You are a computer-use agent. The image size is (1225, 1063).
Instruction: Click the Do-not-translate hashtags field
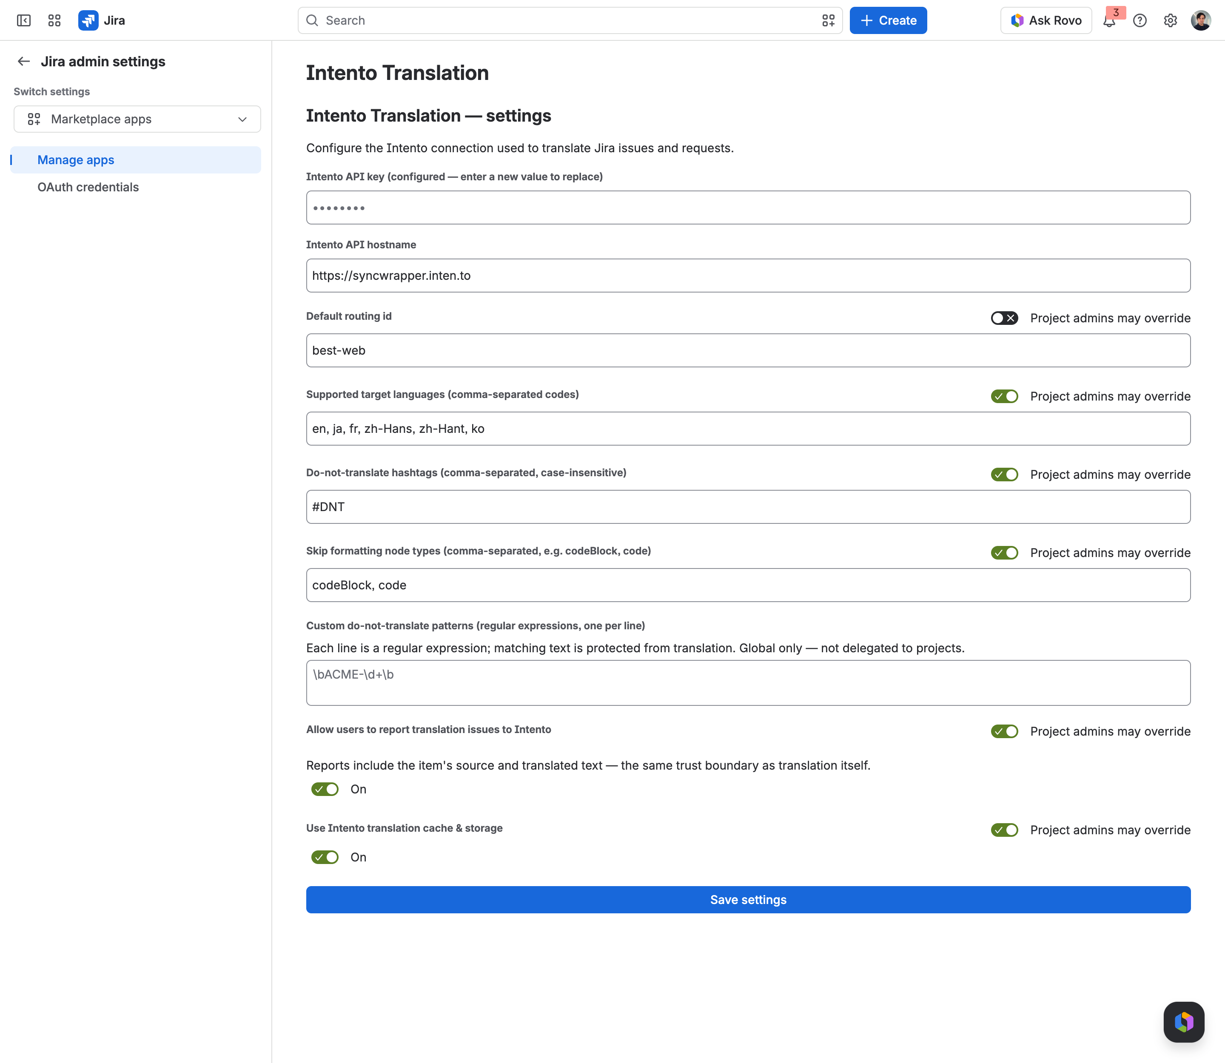click(748, 507)
